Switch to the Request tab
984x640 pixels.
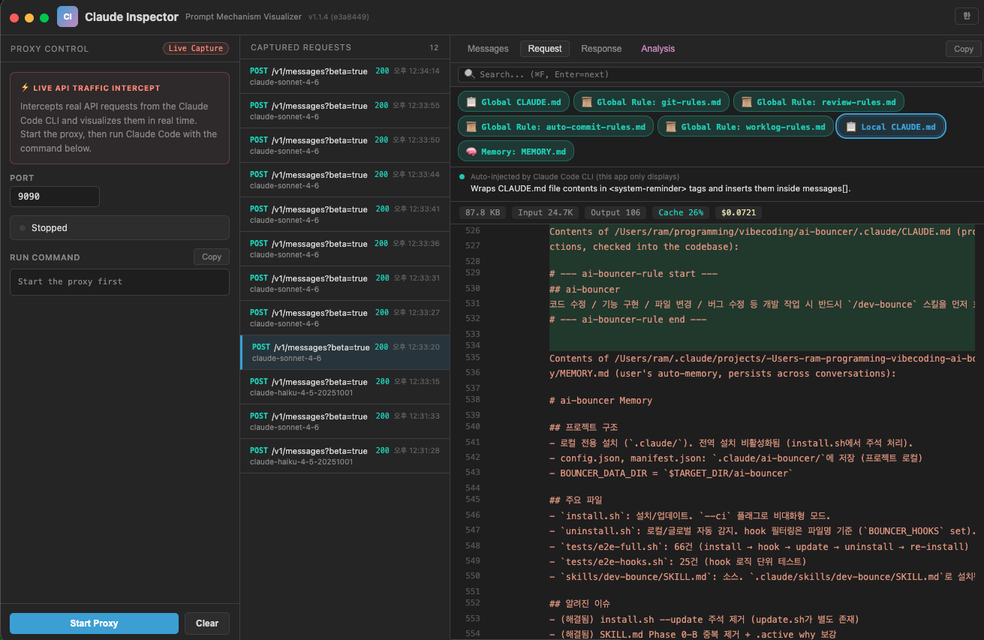pyautogui.click(x=545, y=49)
